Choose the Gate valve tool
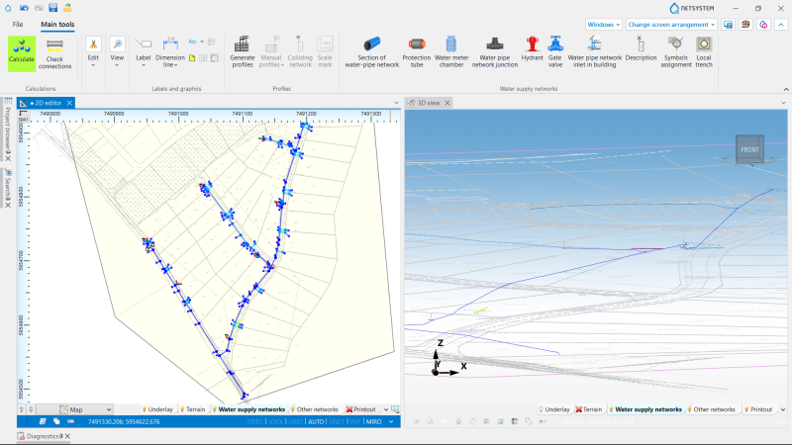This screenshot has width=792, height=445. pos(555,51)
